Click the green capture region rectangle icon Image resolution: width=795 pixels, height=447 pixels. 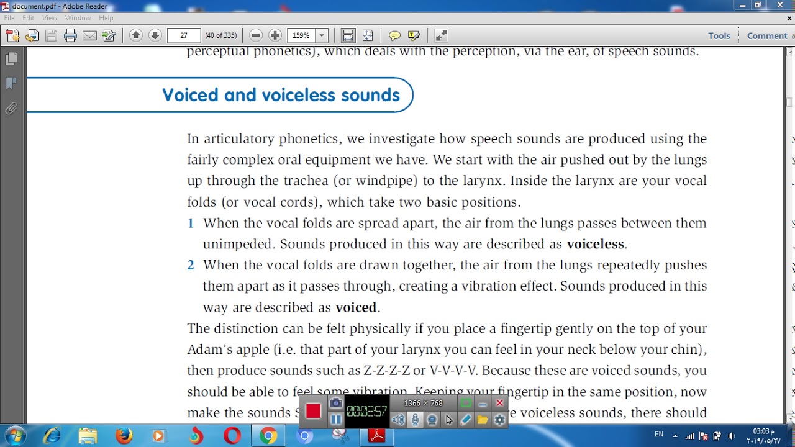pyautogui.click(x=466, y=404)
